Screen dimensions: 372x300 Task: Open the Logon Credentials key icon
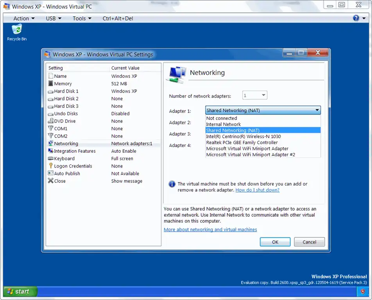coord(50,166)
